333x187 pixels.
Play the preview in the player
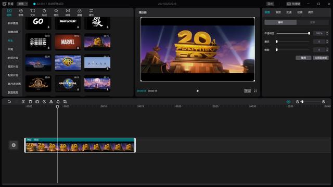click(198, 91)
